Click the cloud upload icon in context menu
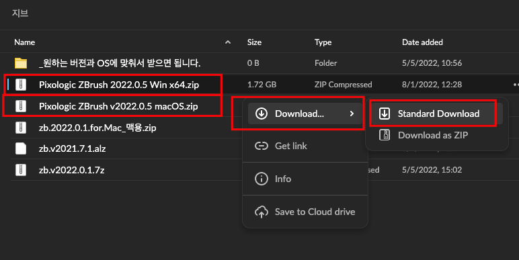The width and height of the screenshot is (519, 260). point(262,212)
